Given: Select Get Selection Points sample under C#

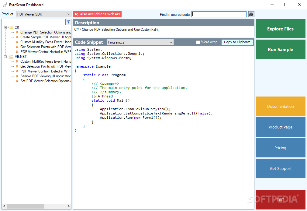Looking at the screenshot, I should [x=46, y=47].
